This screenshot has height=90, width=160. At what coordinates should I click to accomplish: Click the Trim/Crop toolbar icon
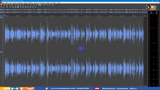point(28,5)
